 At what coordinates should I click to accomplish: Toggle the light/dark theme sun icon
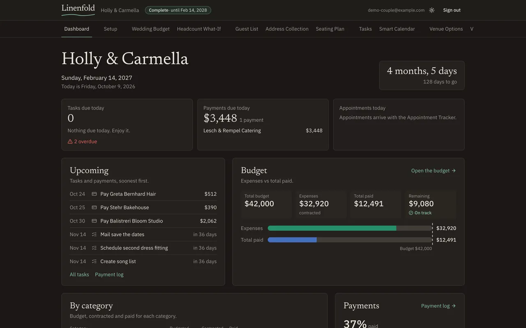click(431, 10)
